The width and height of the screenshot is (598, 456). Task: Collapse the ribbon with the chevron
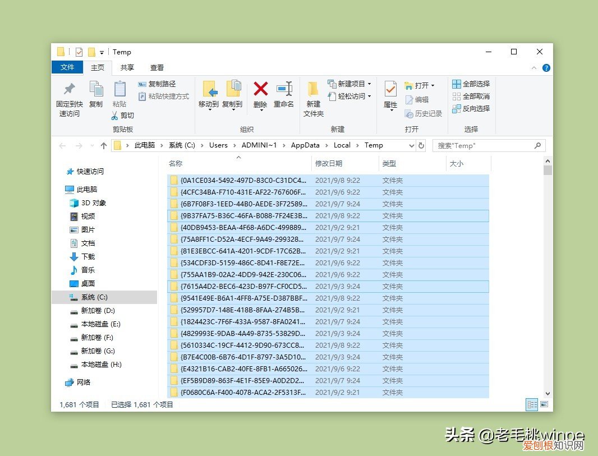coord(533,67)
